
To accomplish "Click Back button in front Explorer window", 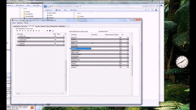I will pyautogui.click(x=45, y=6).
